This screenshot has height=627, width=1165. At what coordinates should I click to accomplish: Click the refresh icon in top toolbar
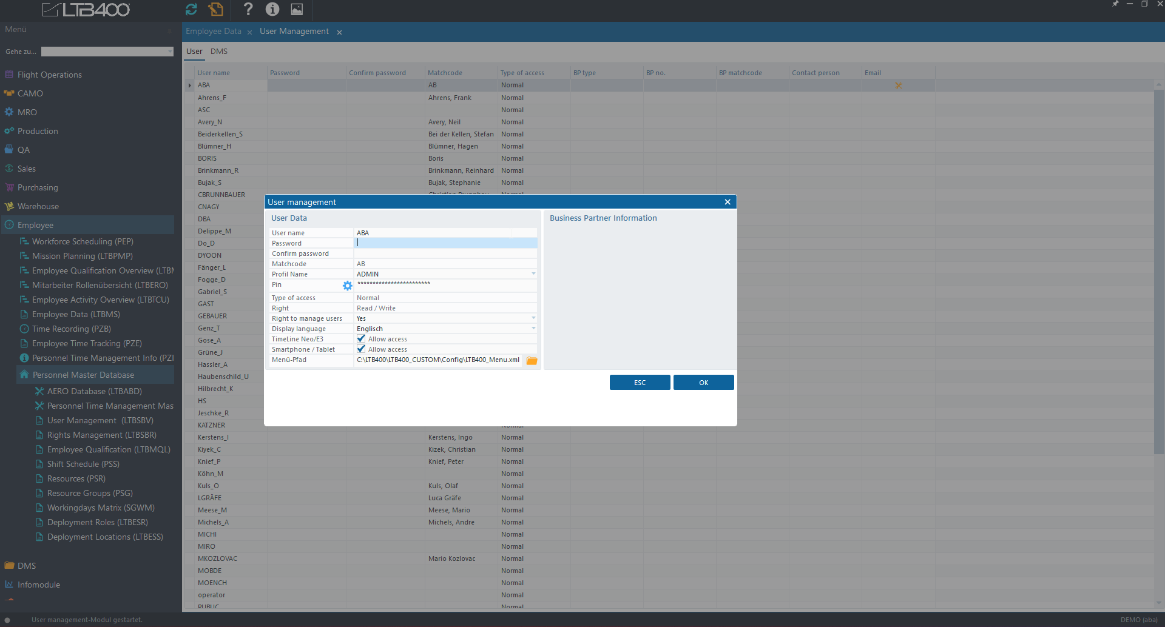(x=191, y=9)
